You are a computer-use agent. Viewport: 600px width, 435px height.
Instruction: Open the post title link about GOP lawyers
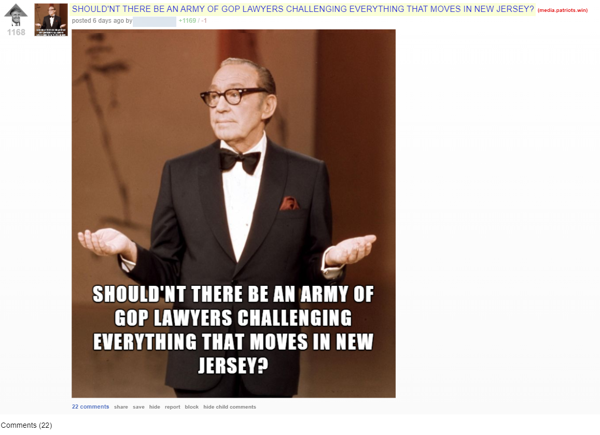click(303, 9)
